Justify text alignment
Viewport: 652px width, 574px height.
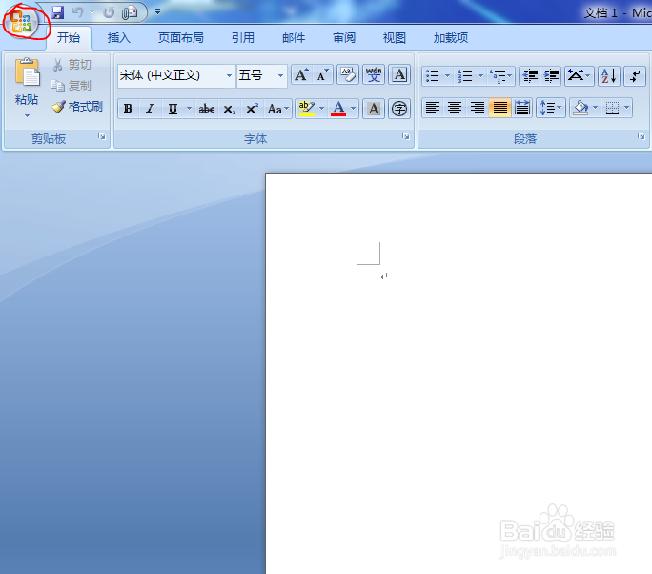click(x=499, y=108)
